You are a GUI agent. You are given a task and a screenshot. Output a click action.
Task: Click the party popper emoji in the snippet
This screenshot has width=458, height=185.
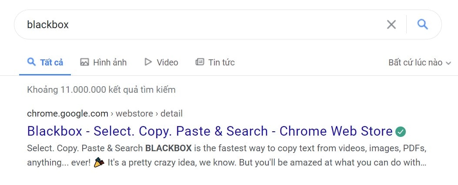click(99, 162)
